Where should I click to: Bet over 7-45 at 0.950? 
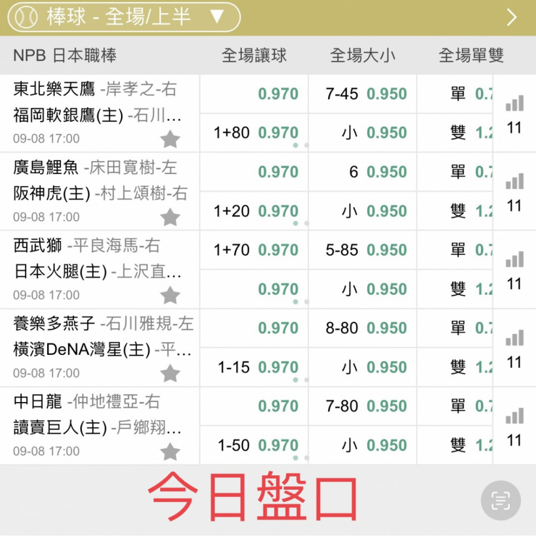pyautogui.click(x=362, y=94)
